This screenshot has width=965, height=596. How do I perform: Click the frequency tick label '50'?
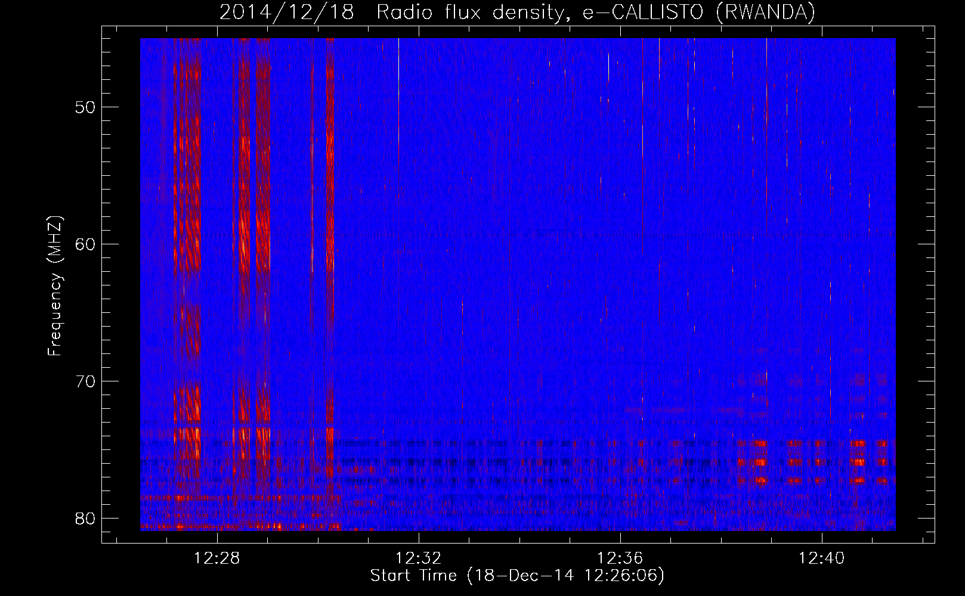[85, 107]
